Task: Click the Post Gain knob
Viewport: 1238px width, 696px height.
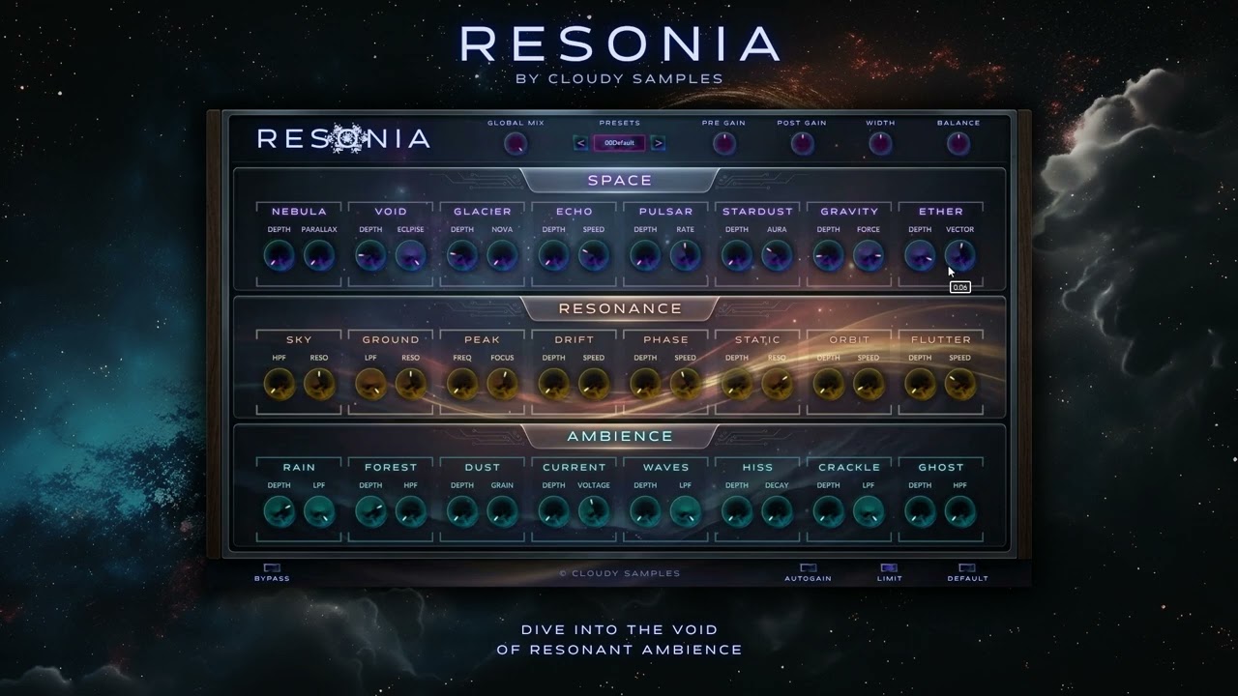Action: pyautogui.click(x=802, y=144)
